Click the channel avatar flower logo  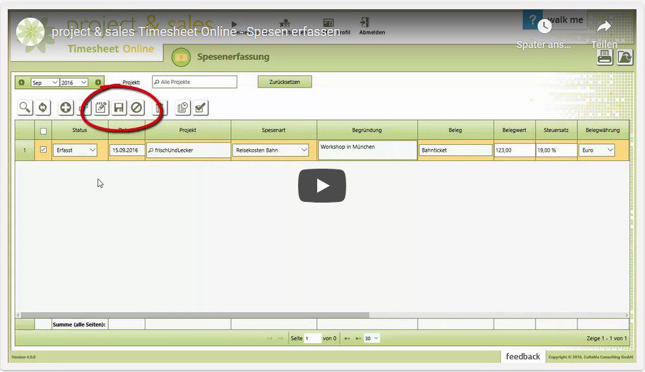pos(30,31)
